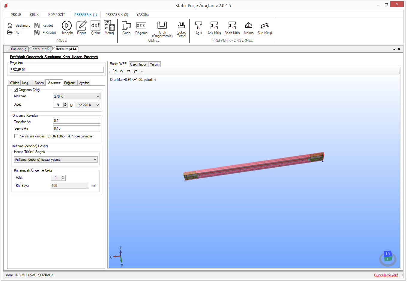This screenshot has height=282, width=407.
Task: Select the PREFABRİK (1) ribbon tab
Action: point(85,15)
